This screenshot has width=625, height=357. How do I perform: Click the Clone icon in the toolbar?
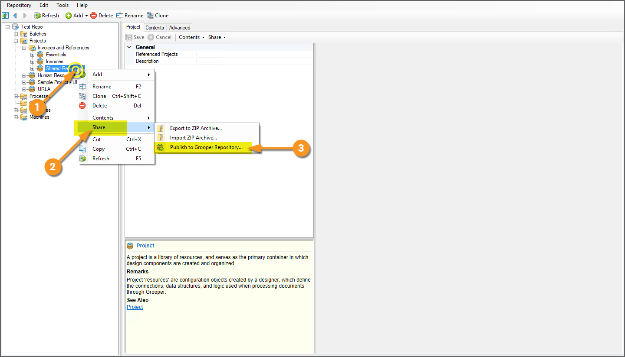point(150,16)
